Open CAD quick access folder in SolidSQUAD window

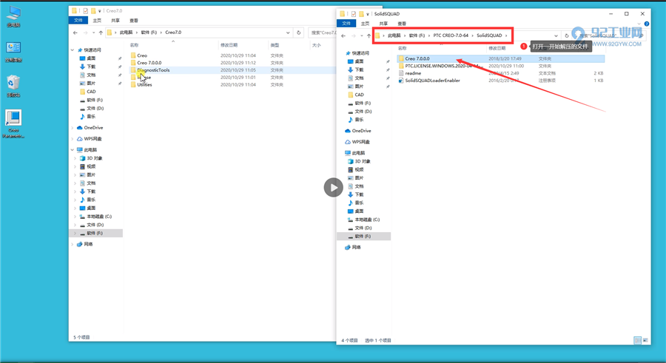coord(359,95)
